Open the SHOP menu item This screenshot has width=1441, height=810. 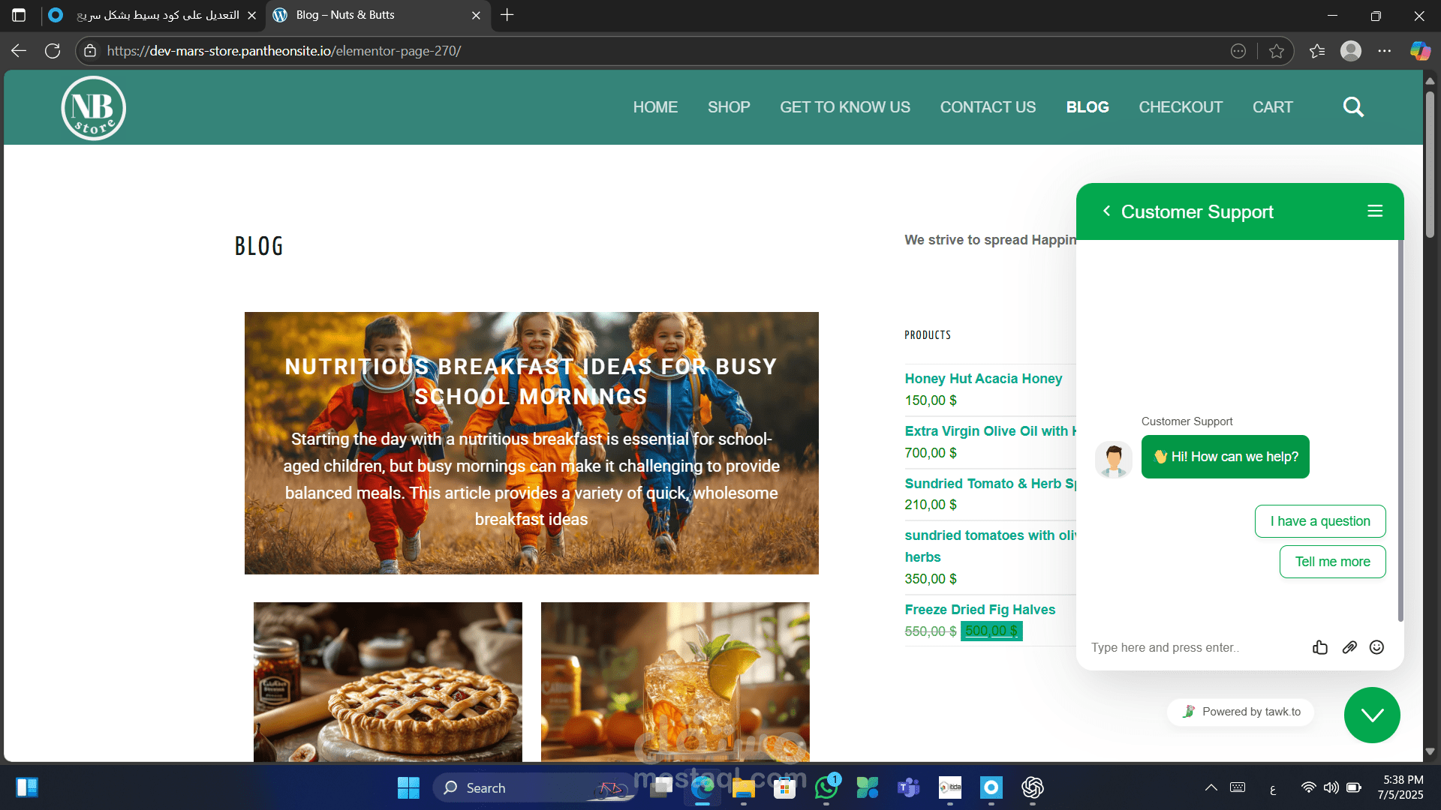coord(728,107)
